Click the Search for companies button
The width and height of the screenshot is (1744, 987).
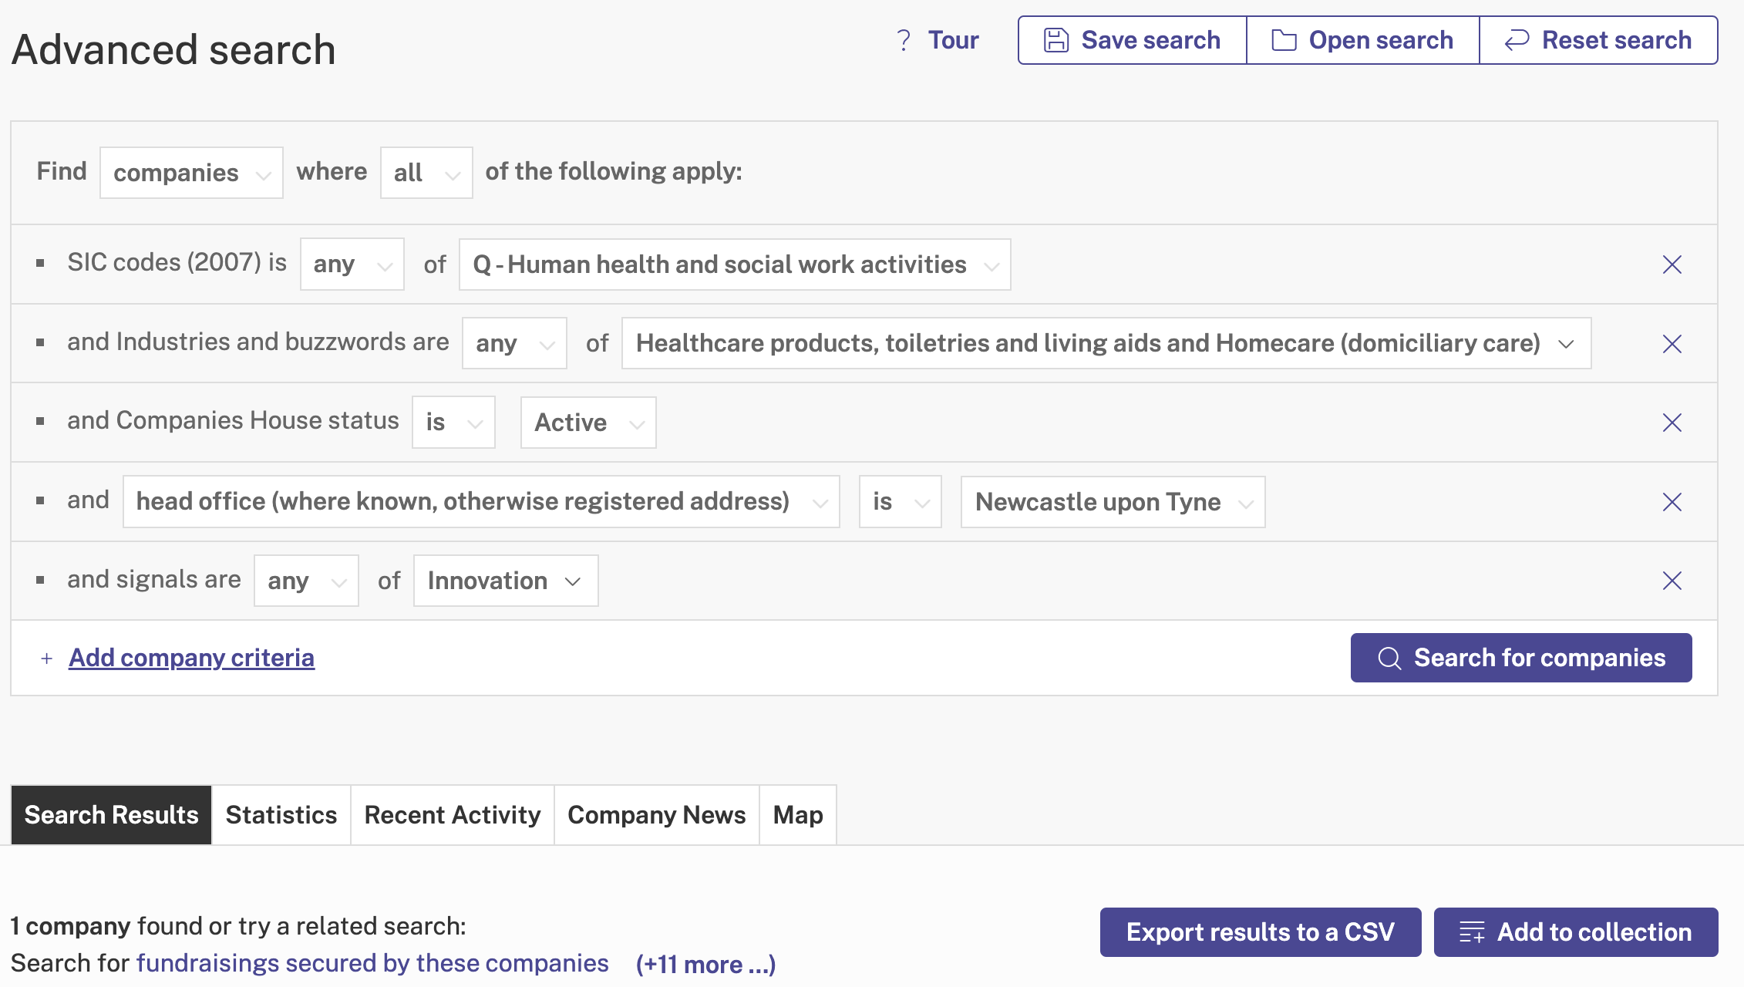pos(1521,658)
